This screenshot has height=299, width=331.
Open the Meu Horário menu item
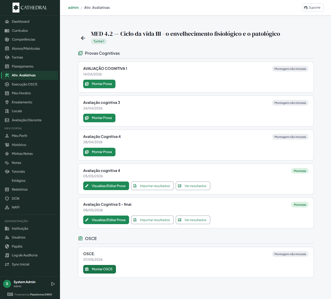[x=30, y=93]
